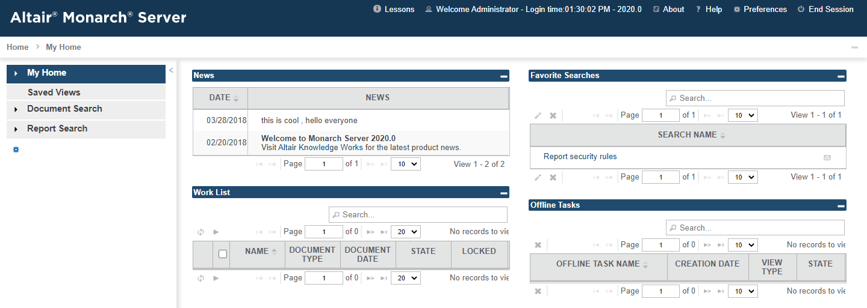Screen dimensions: 867x308
Task: Click the CREATION DATE column header
Action: click(x=707, y=267)
